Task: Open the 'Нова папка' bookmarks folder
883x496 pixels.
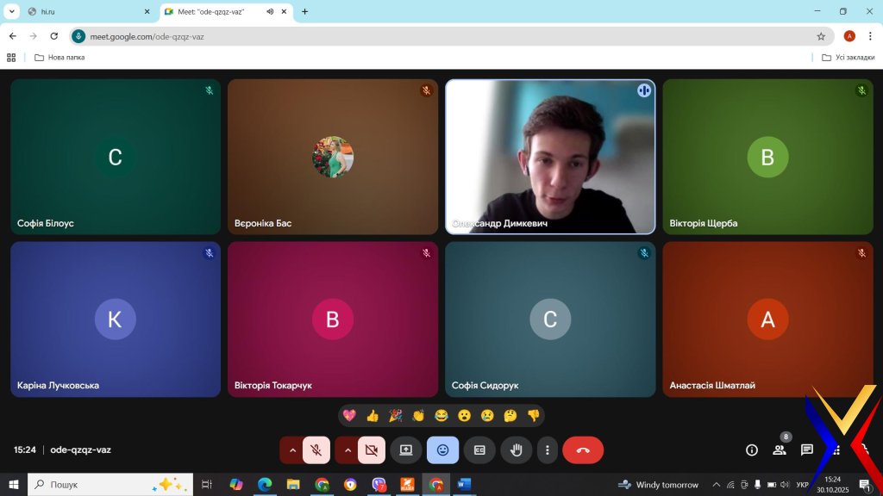Action: [59, 58]
